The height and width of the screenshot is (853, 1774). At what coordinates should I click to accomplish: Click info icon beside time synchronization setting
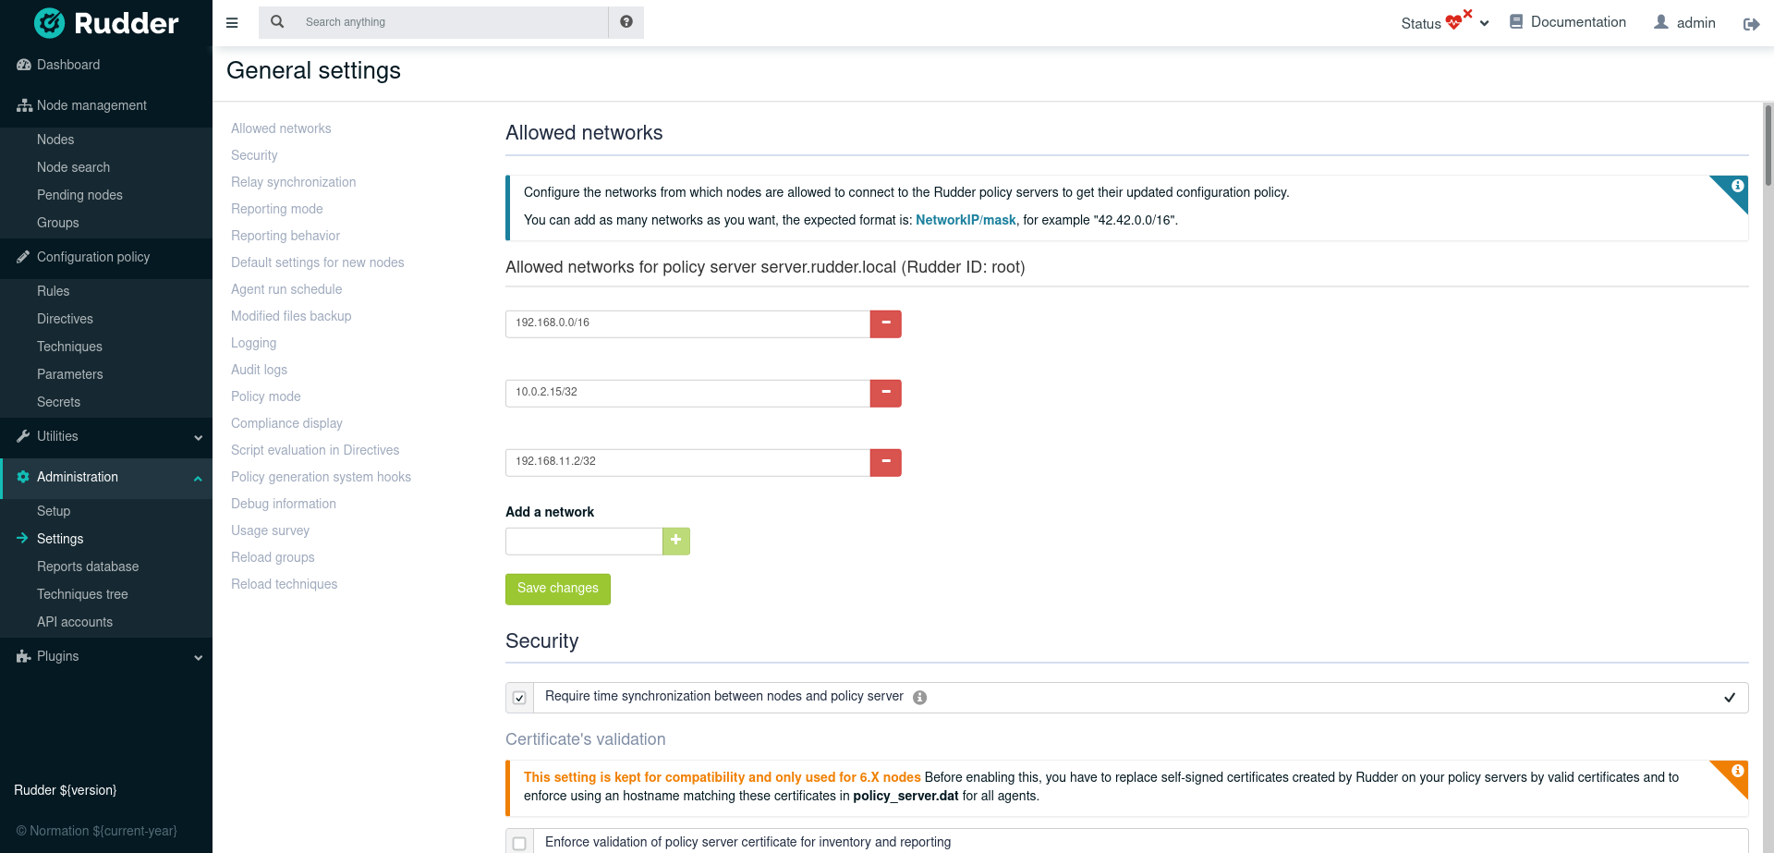pyautogui.click(x=919, y=698)
